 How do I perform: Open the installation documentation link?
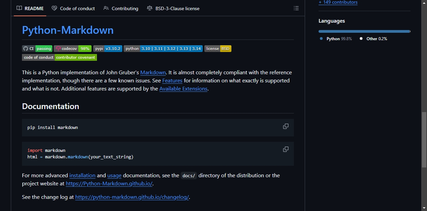click(82, 175)
